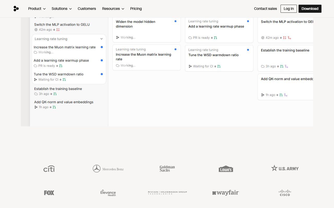The height and width of the screenshot is (208, 334).
Task: Click the Mercedes Benz logo
Action: 108,169
